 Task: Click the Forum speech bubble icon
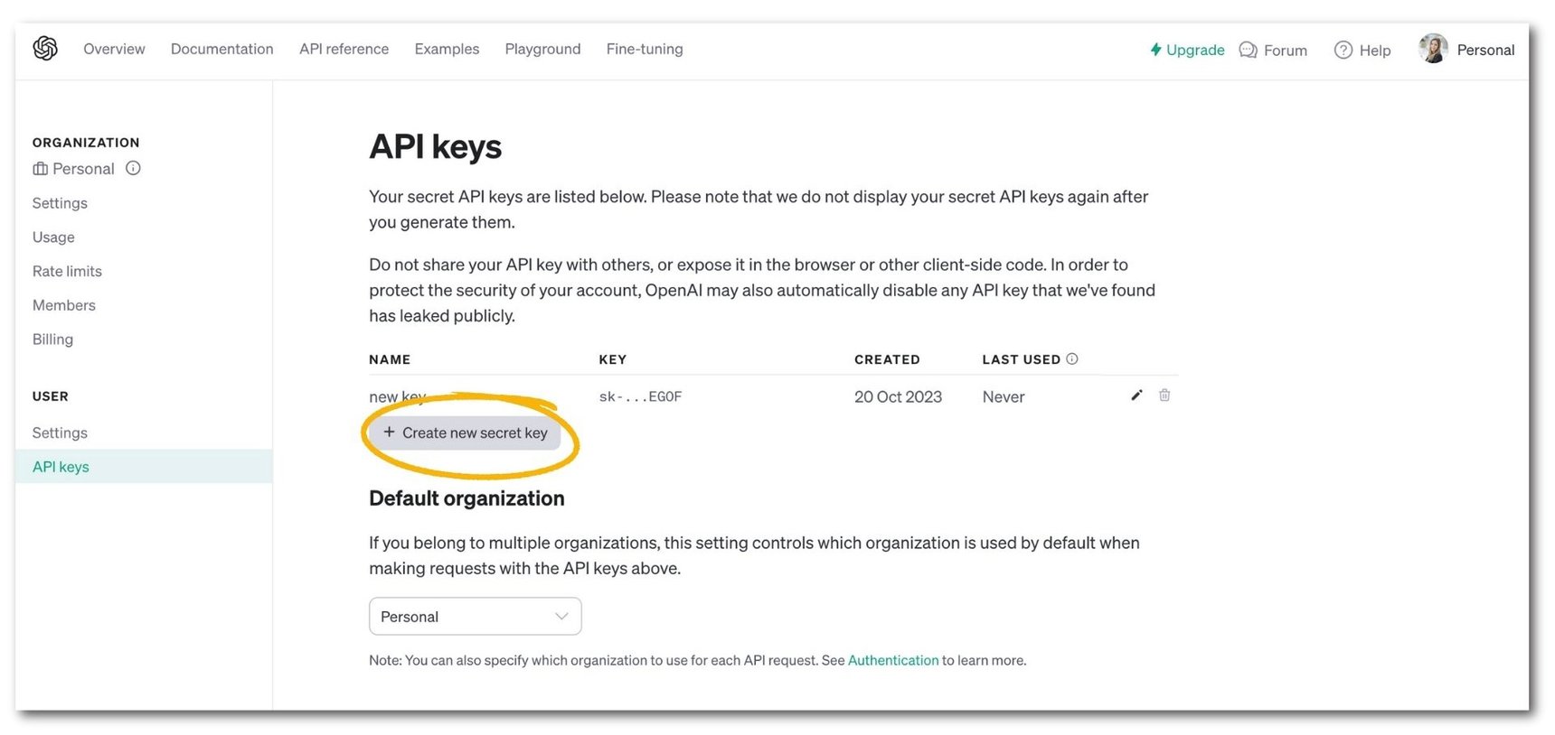(1248, 50)
